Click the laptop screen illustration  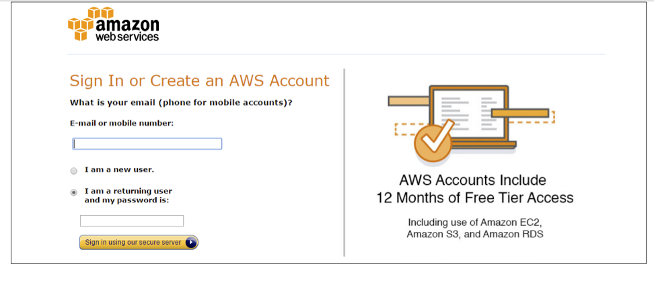pyautogui.click(x=469, y=114)
